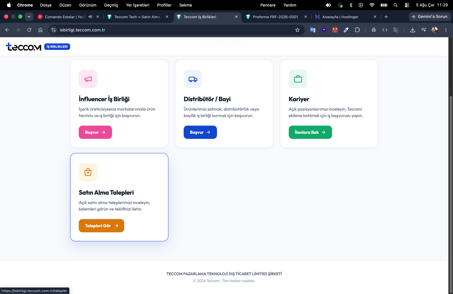
Task: Open the Yer İşaretleri menu
Action: click(138, 5)
